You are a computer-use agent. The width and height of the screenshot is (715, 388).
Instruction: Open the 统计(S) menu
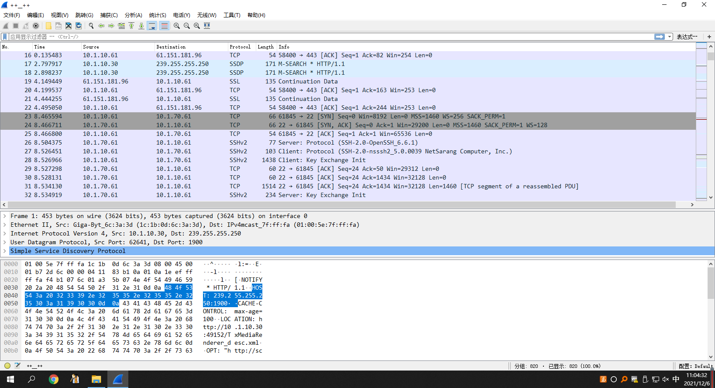click(x=158, y=15)
